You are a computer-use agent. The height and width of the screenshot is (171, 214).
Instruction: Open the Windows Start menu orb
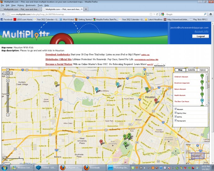4,168
